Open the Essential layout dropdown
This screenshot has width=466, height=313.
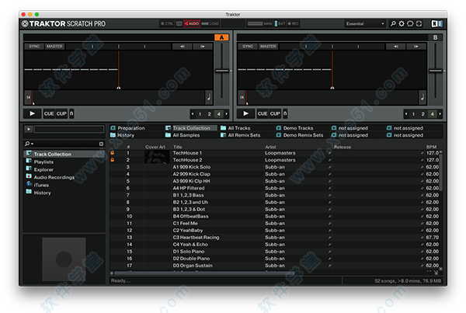[365, 23]
